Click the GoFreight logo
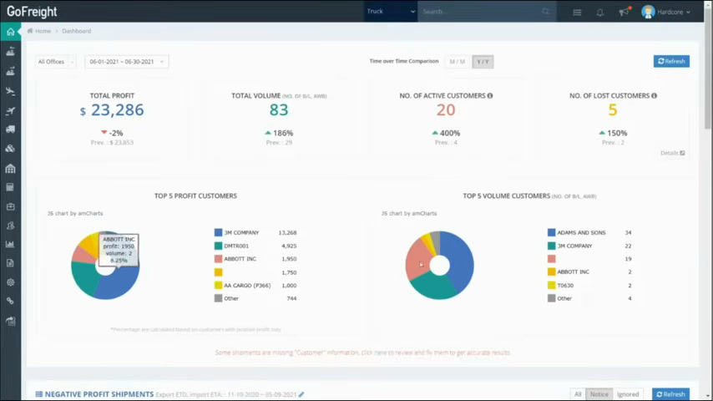Image resolution: width=713 pixels, height=401 pixels. 32,12
